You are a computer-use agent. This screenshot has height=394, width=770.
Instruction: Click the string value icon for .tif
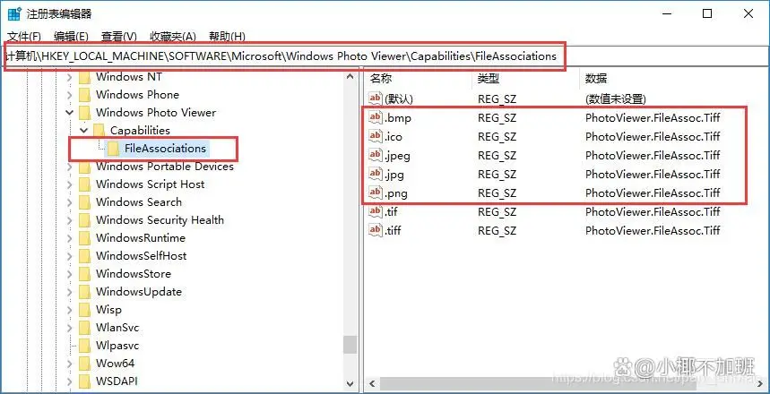tap(376, 211)
